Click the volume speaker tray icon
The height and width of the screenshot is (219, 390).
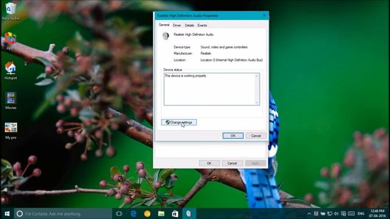coord(336,214)
